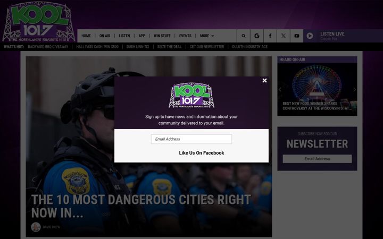Click the Google icon in the header

(x=257, y=36)
